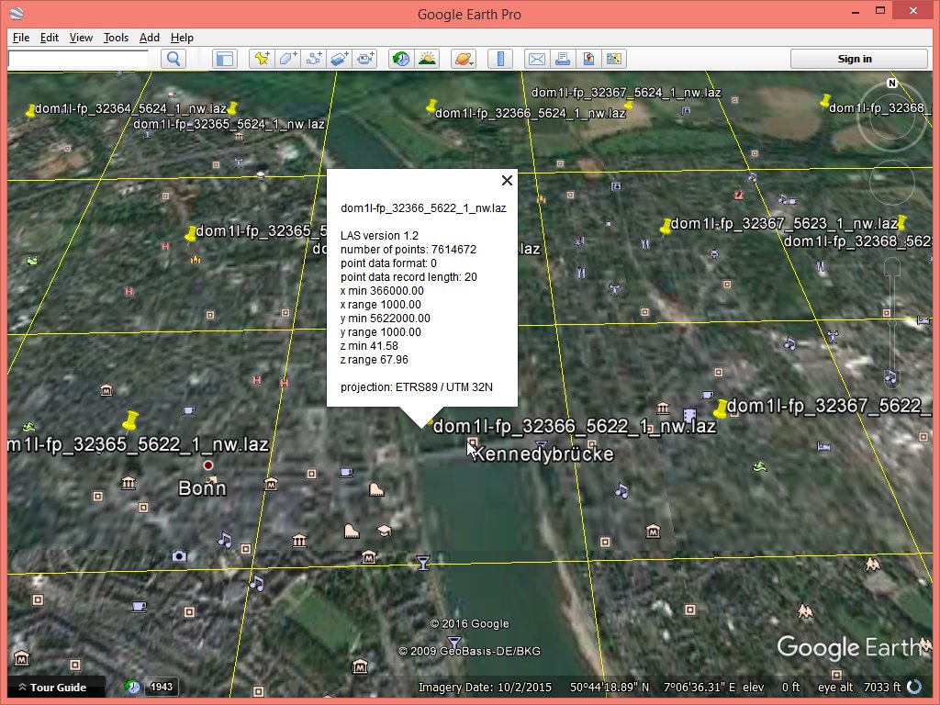940x705 pixels.
Task: Click in the search input field
Action: click(78, 59)
